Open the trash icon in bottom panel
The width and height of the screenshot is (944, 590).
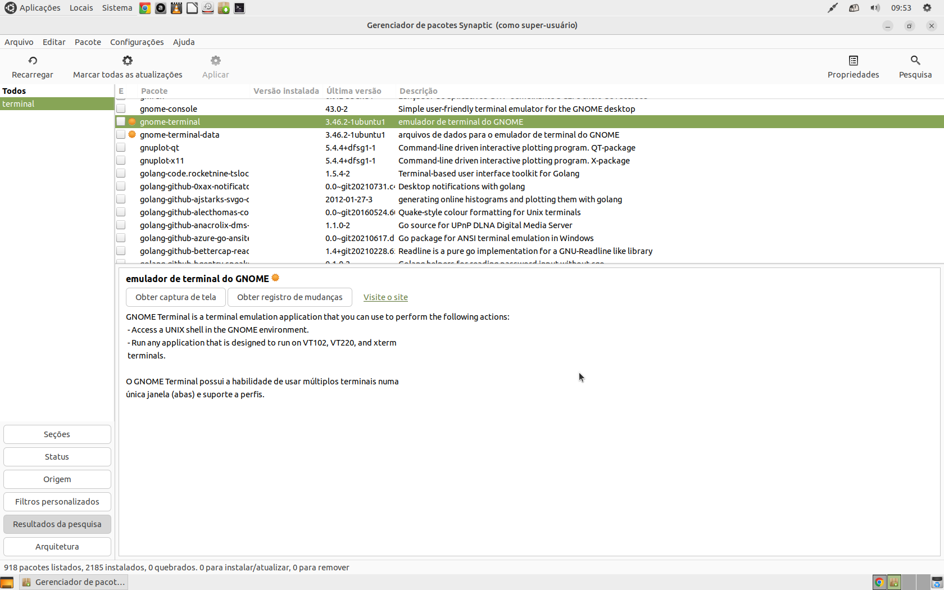pyautogui.click(x=936, y=583)
